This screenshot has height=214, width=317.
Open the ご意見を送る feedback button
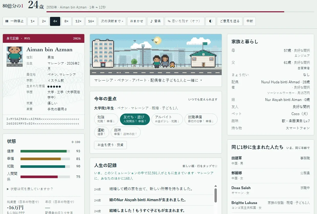[230, 21]
